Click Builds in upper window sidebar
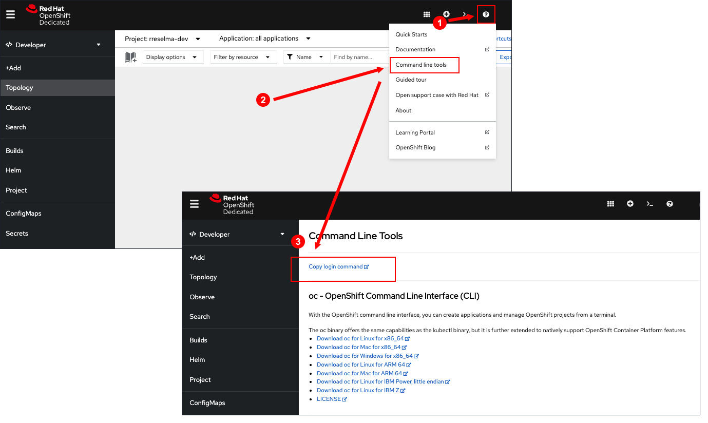The height and width of the screenshot is (423, 708). (58, 150)
